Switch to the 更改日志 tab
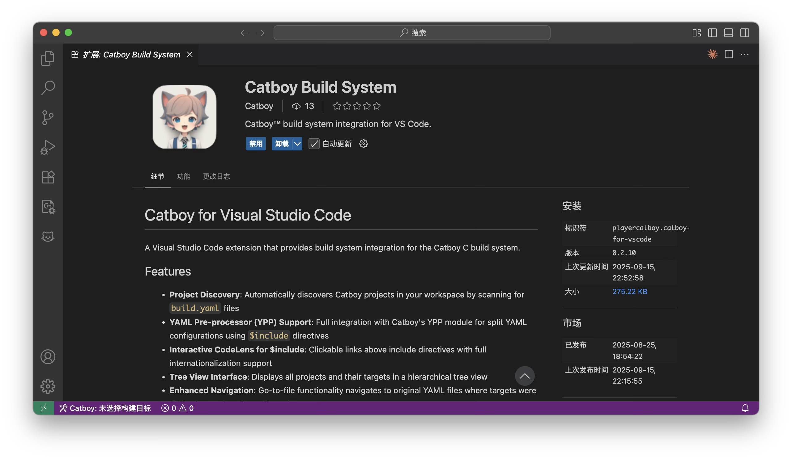The width and height of the screenshot is (792, 459). 216,176
